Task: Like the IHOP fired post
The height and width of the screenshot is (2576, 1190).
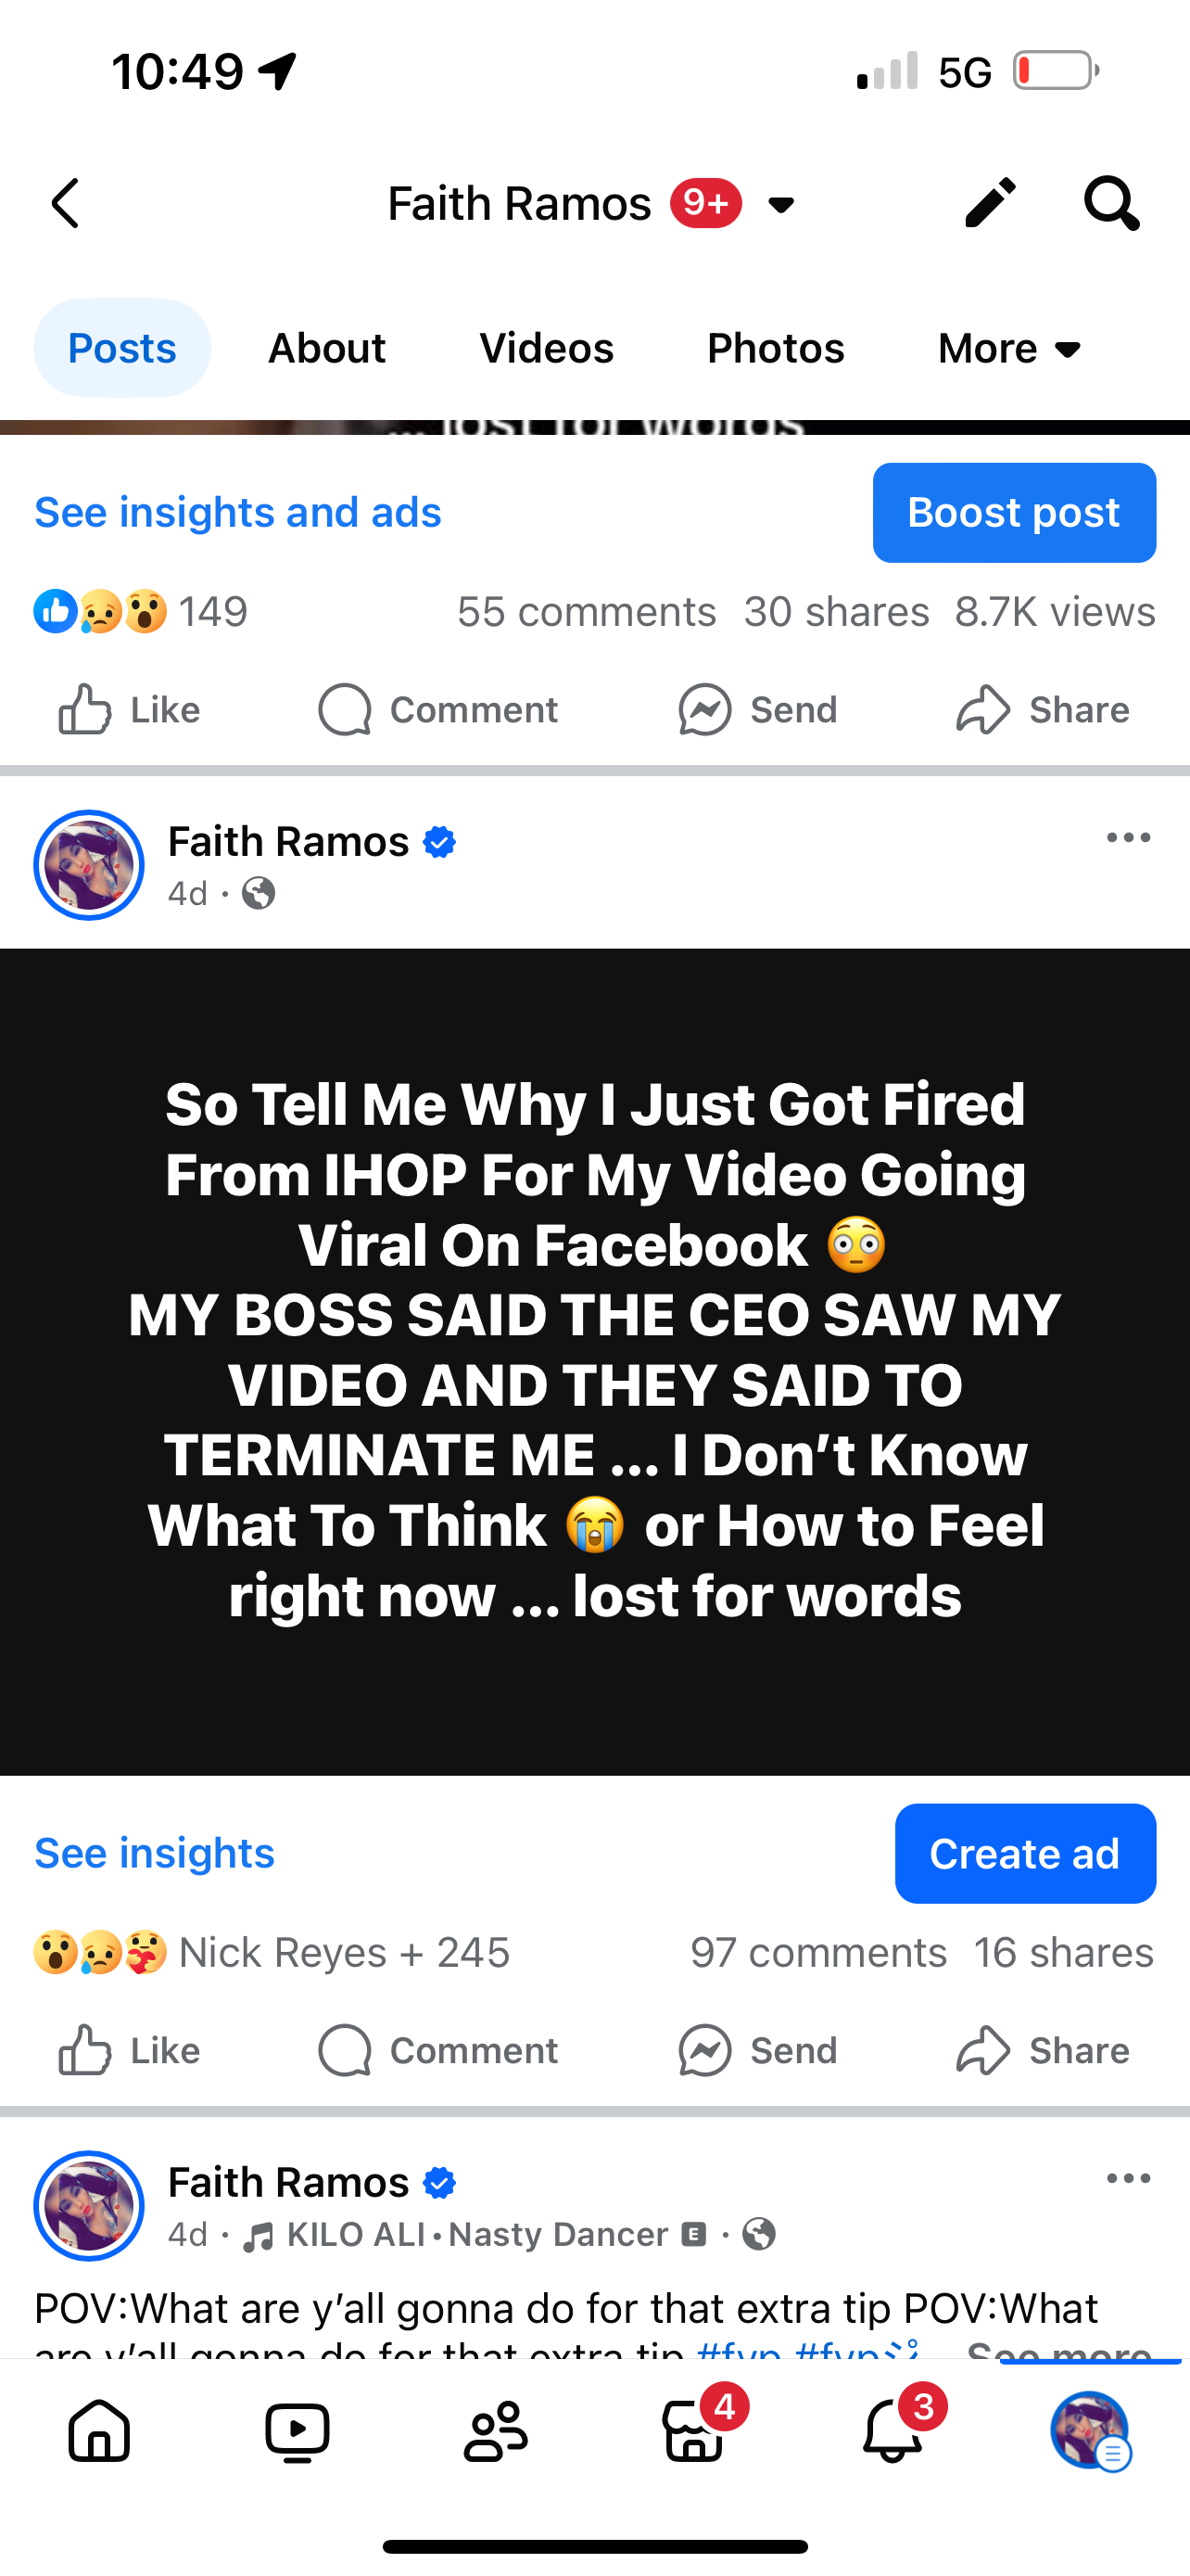Action: point(130,2051)
